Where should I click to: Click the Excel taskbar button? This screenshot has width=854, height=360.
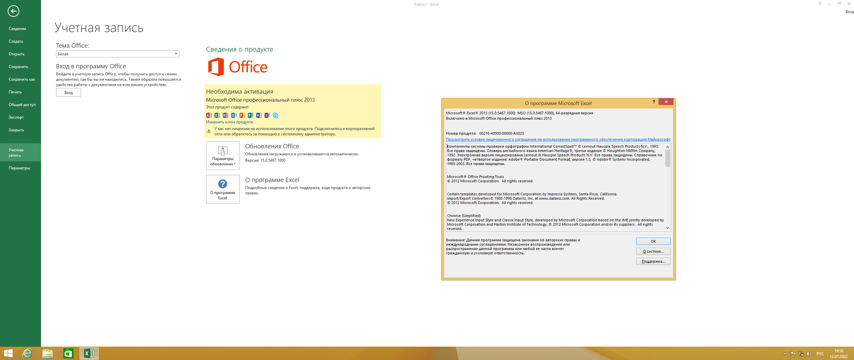tap(89, 353)
